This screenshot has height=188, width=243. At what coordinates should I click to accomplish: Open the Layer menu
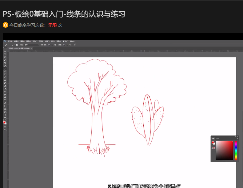(29, 41)
